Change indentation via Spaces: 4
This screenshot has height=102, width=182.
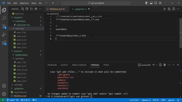coord(146,100)
